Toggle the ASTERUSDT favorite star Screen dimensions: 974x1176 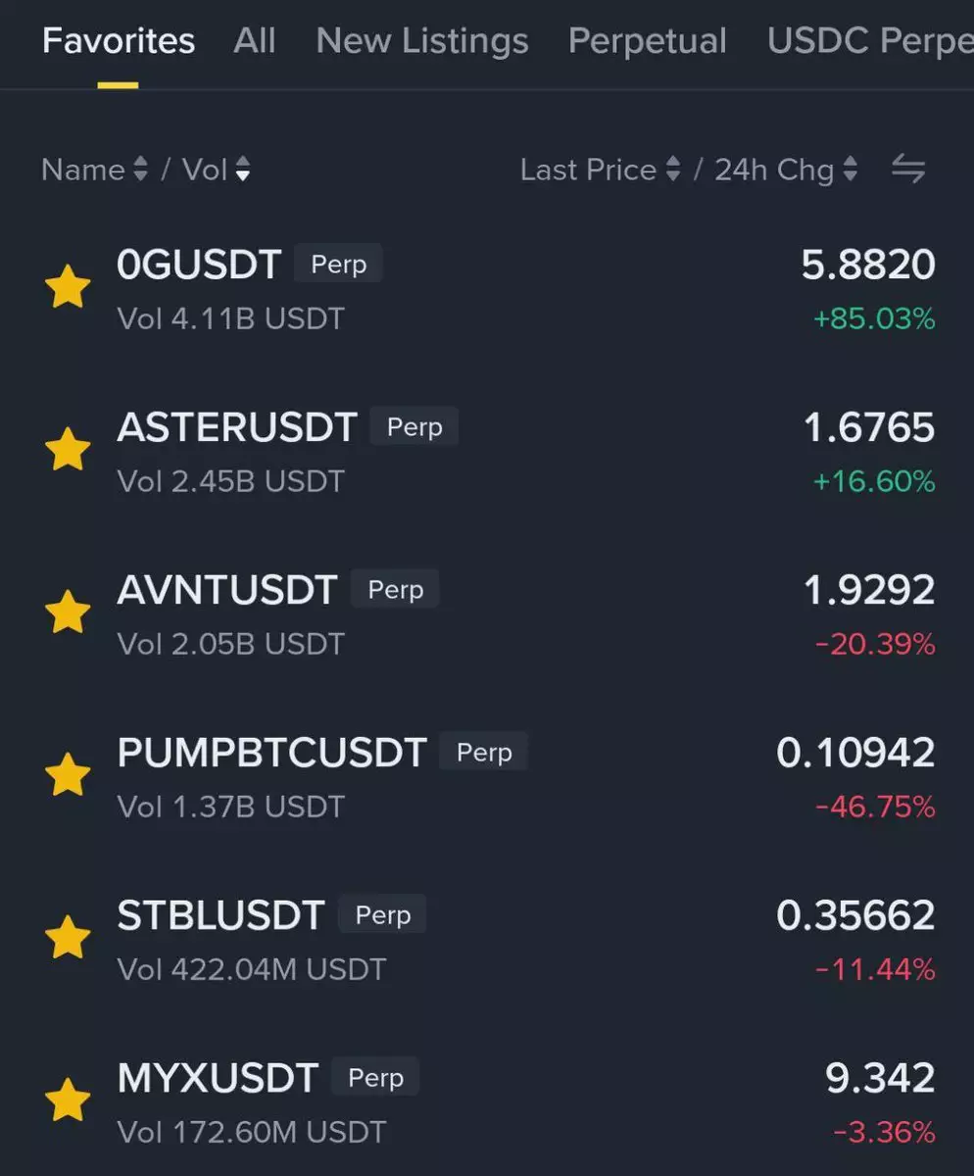(x=68, y=450)
